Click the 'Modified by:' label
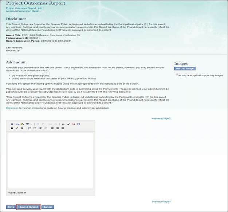This screenshot has width=228, height=212. tap(13, 51)
